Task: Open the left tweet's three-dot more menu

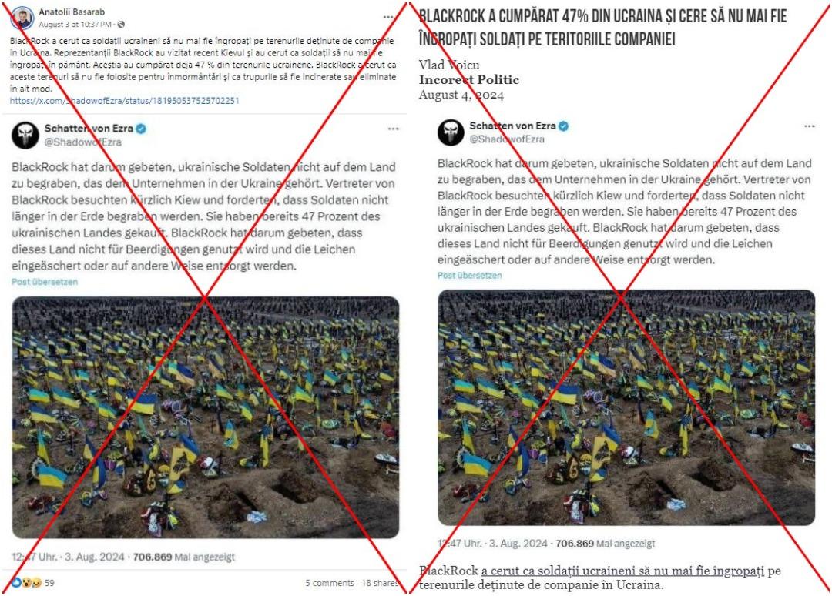Action: [393, 129]
